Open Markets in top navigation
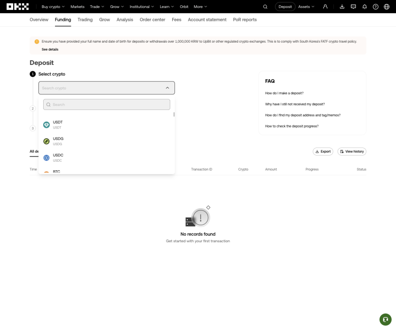 pos(77,7)
